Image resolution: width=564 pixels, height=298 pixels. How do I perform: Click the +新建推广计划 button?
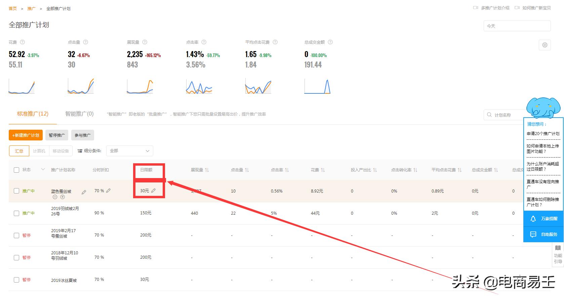pyautogui.click(x=26, y=135)
